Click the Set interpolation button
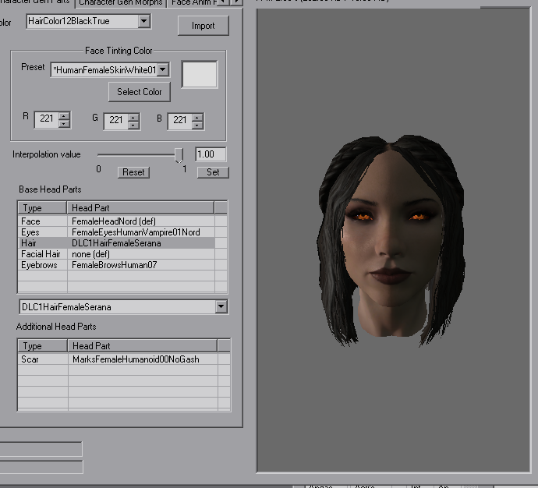Image resolution: width=538 pixels, height=488 pixels. tap(213, 172)
